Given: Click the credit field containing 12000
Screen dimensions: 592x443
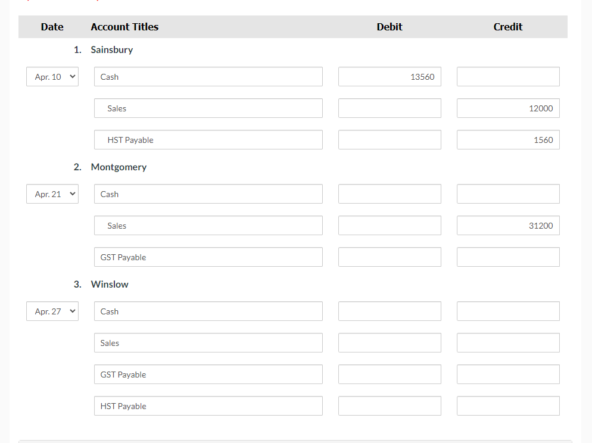Looking at the screenshot, I should [x=507, y=108].
